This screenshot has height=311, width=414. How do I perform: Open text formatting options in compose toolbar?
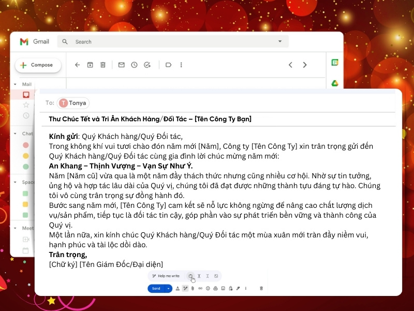(x=178, y=288)
